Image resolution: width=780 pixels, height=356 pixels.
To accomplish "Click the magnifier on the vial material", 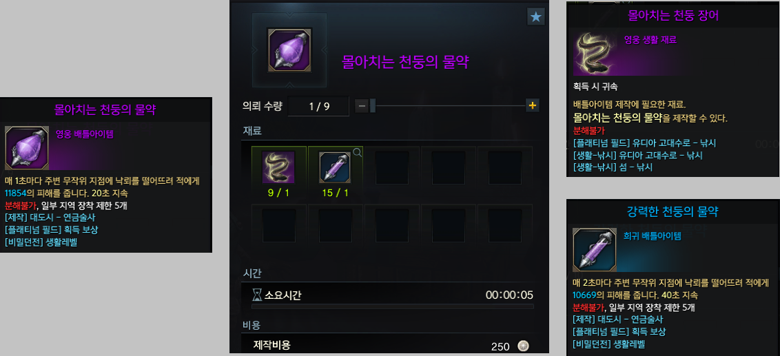I will coord(357,153).
